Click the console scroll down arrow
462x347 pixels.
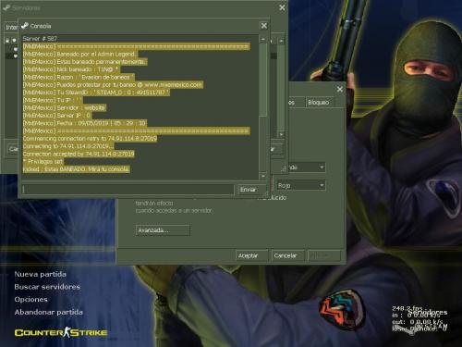pos(262,176)
